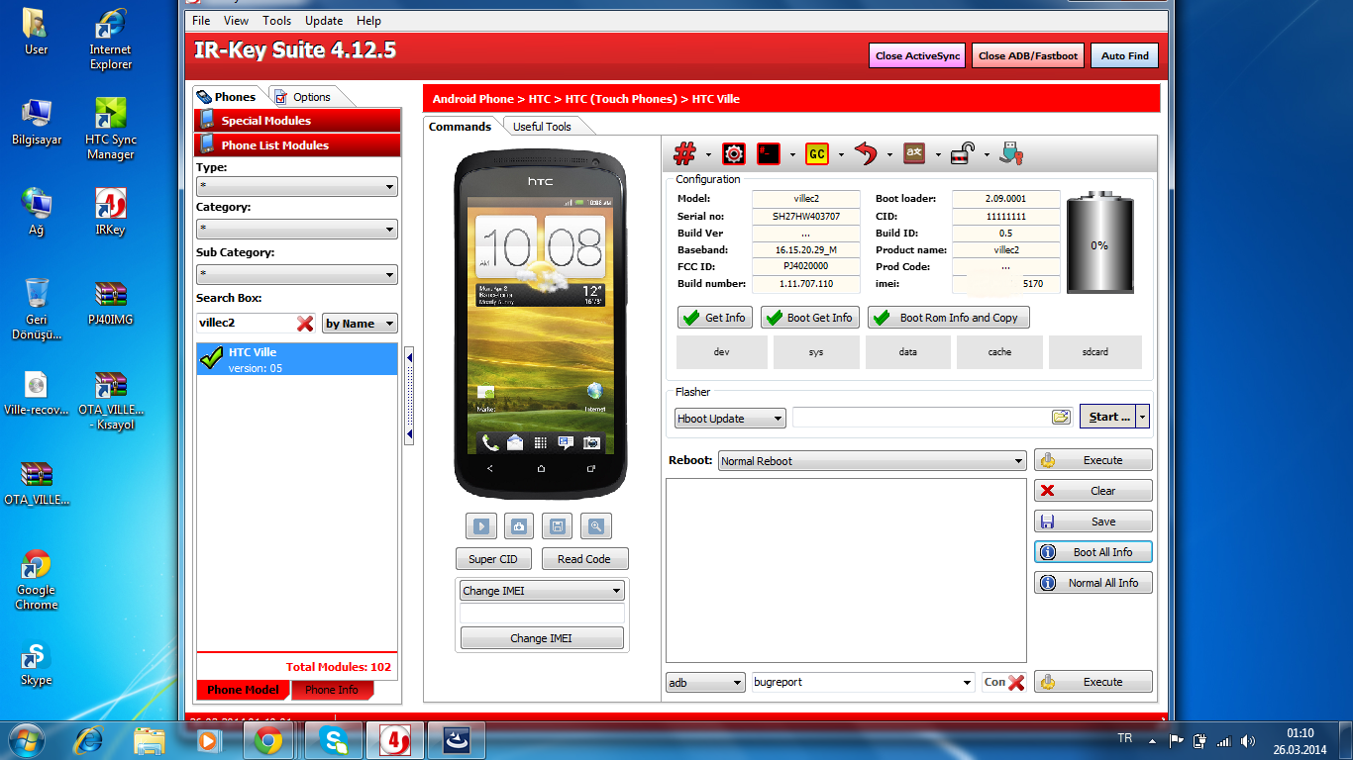This screenshot has width=1353, height=760.
Task: Select the Ville-recovery desktop file
Action: pos(37,393)
